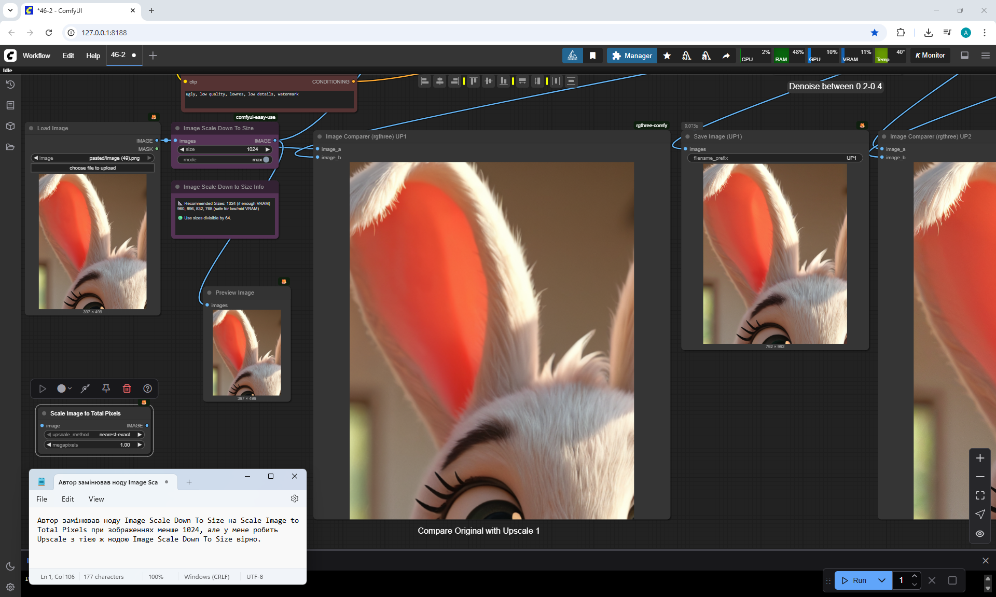Open the View menu in Notepad
This screenshot has height=597, width=996.
[x=96, y=499]
